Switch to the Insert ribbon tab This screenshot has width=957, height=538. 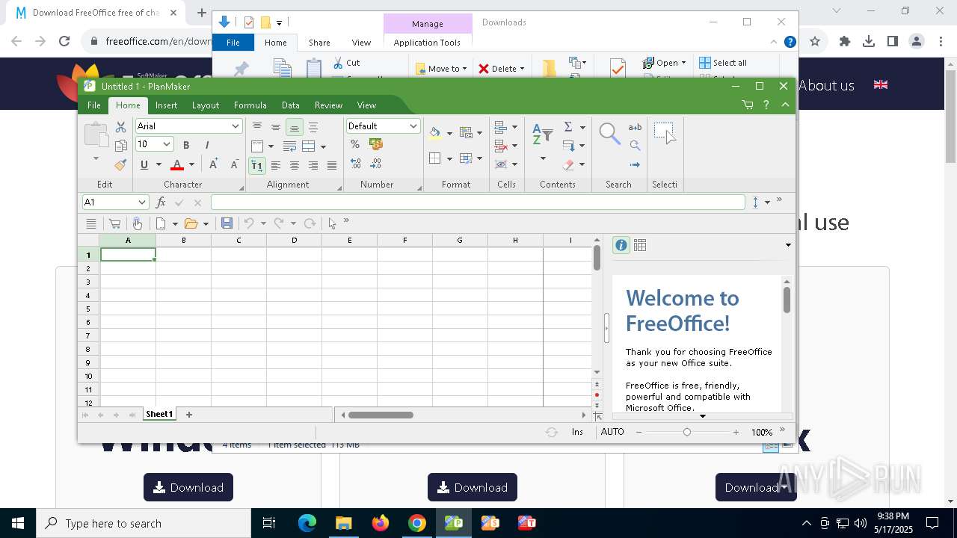point(166,105)
